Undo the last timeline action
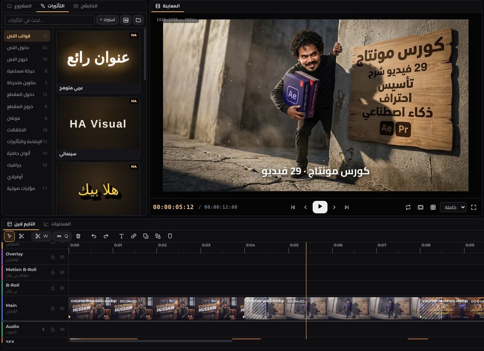Screen dimensions: 484x351 tap(94, 236)
